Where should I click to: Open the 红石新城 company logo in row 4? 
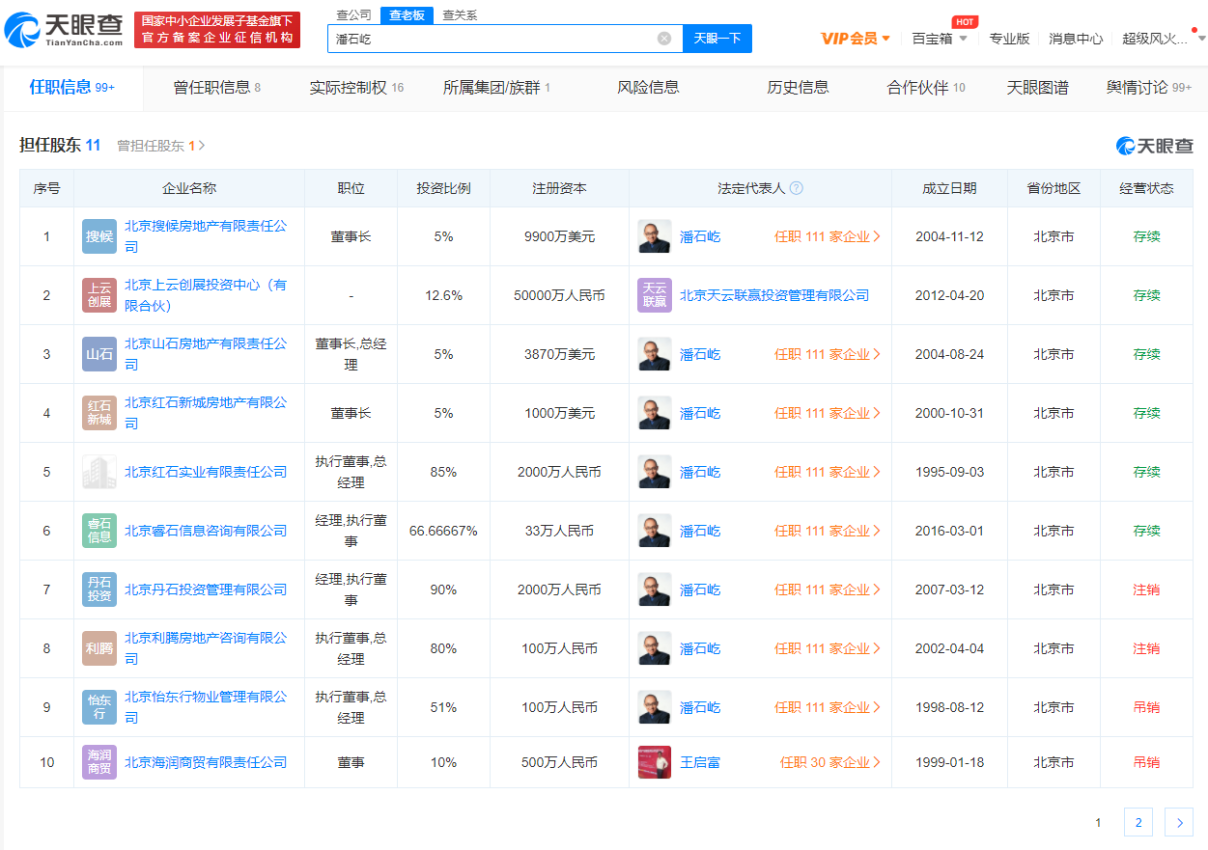click(99, 413)
